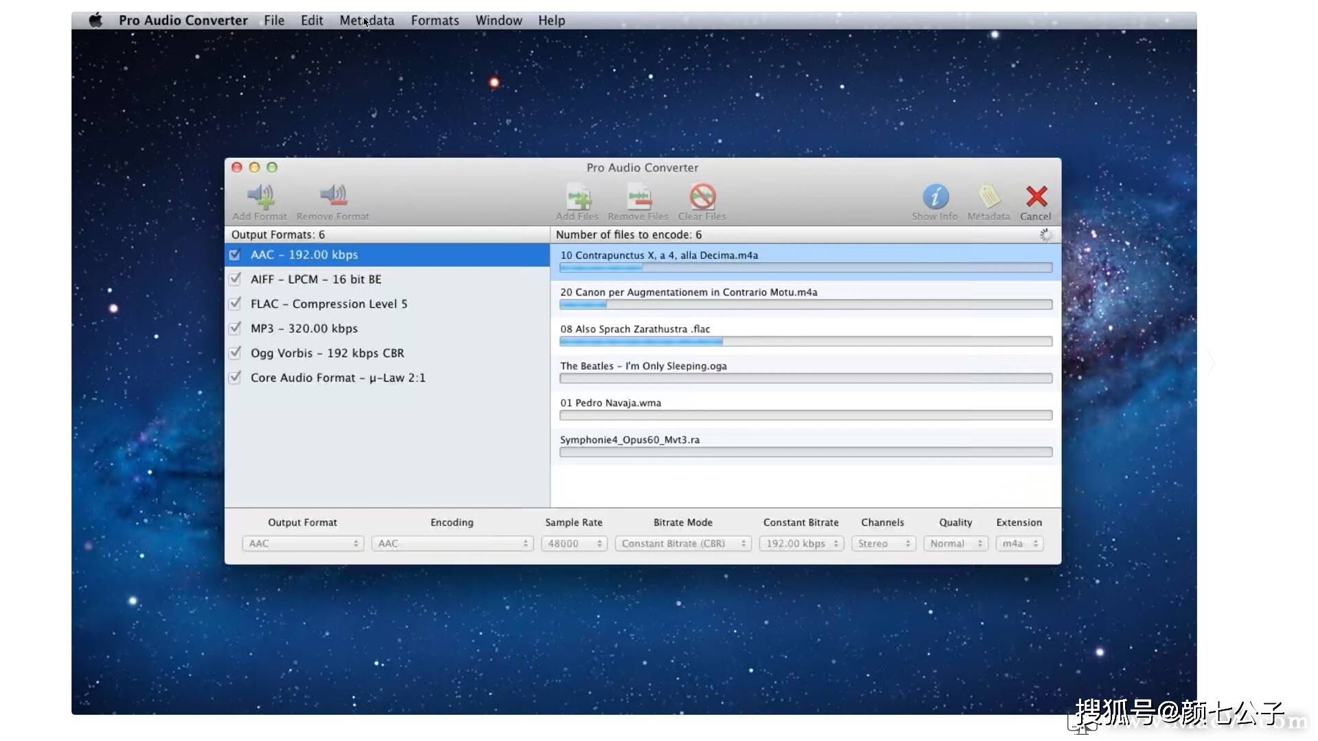1318x741 pixels.
Task: Open the Extension m4a dropdown
Action: click(x=1019, y=543)
